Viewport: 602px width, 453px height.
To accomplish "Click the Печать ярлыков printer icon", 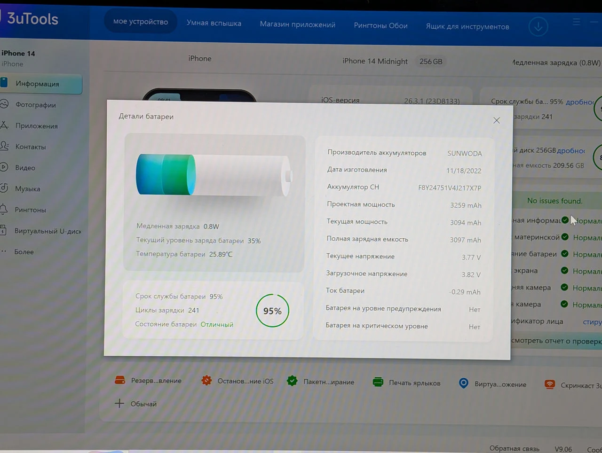I will (x=378, y=382).
